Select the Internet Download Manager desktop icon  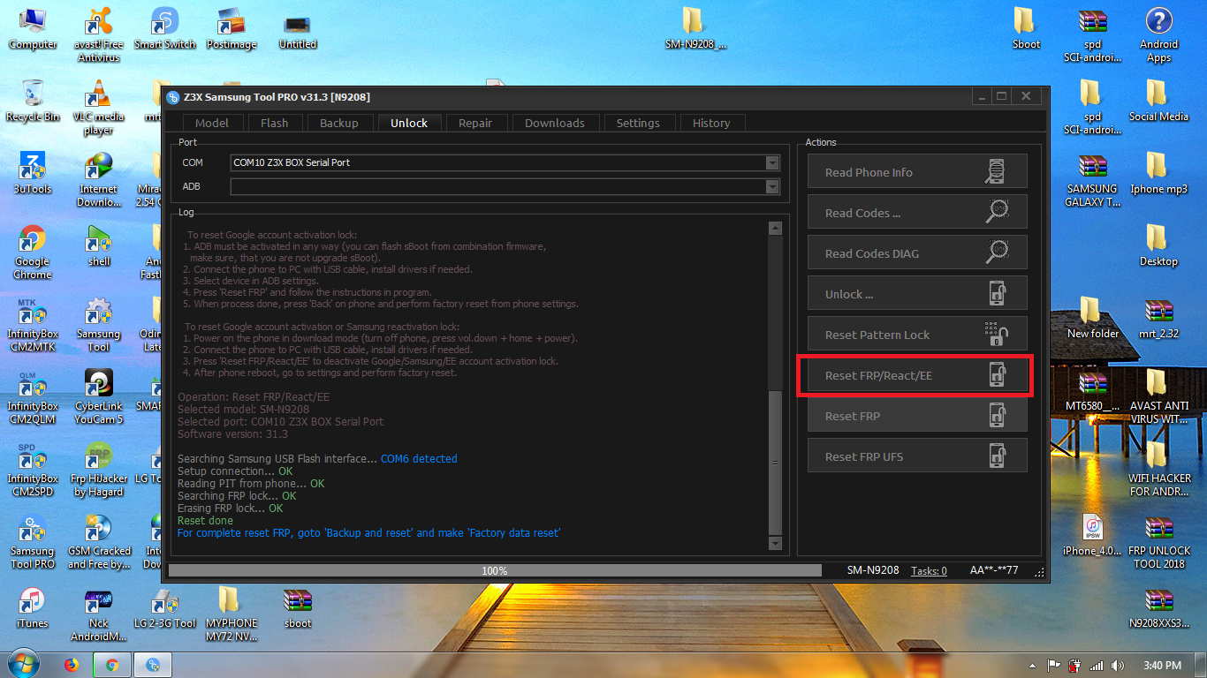98,180
